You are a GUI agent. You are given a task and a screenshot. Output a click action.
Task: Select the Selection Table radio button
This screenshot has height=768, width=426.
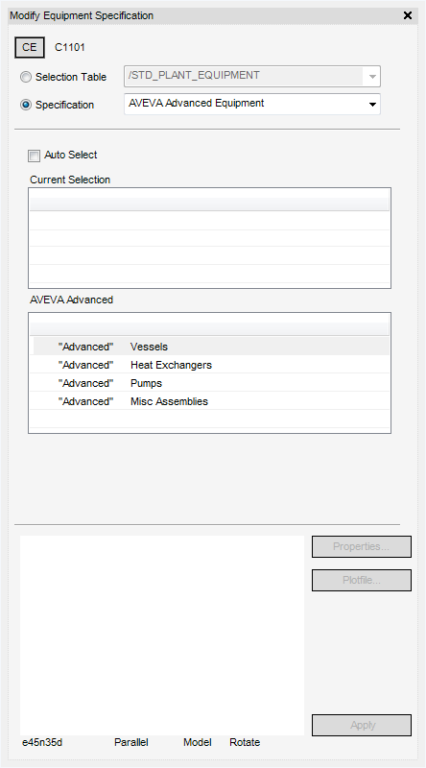click(x=26, y=78)
